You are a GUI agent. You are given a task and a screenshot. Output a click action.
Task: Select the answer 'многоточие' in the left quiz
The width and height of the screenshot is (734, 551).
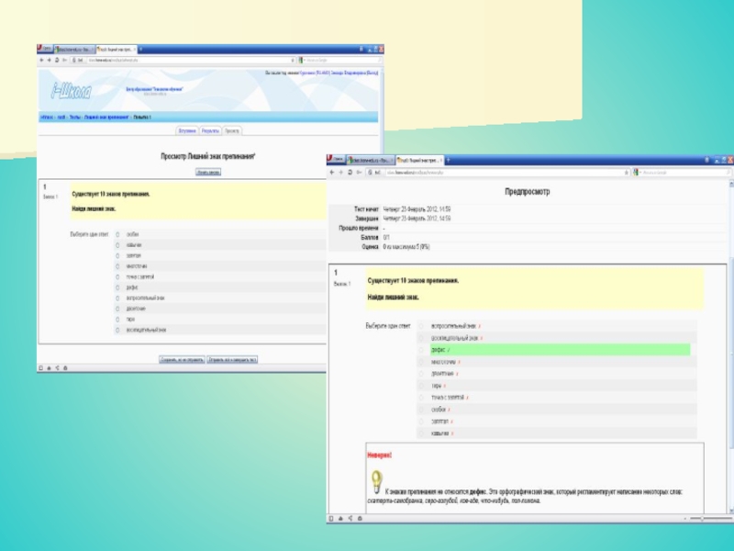tap(117, 266)
